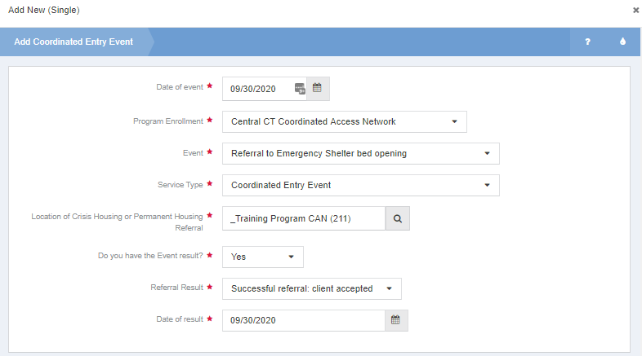
Task: Change the 'Do you have the Event result?' dropdown
Action: tap(262, 257)
